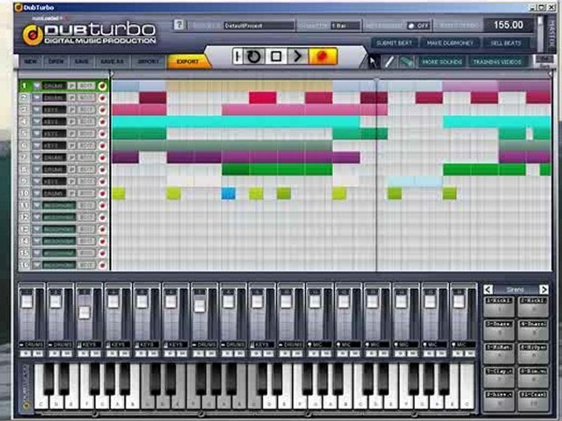Arm recording on track 8
562x421 pixels.
point(102,170)
